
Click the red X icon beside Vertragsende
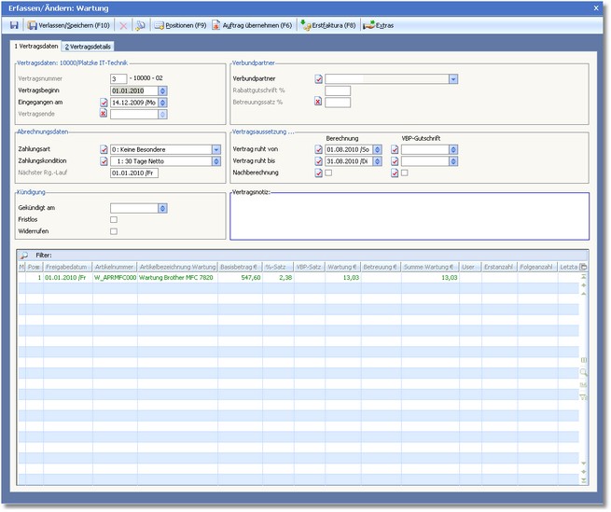coord(104,114)
